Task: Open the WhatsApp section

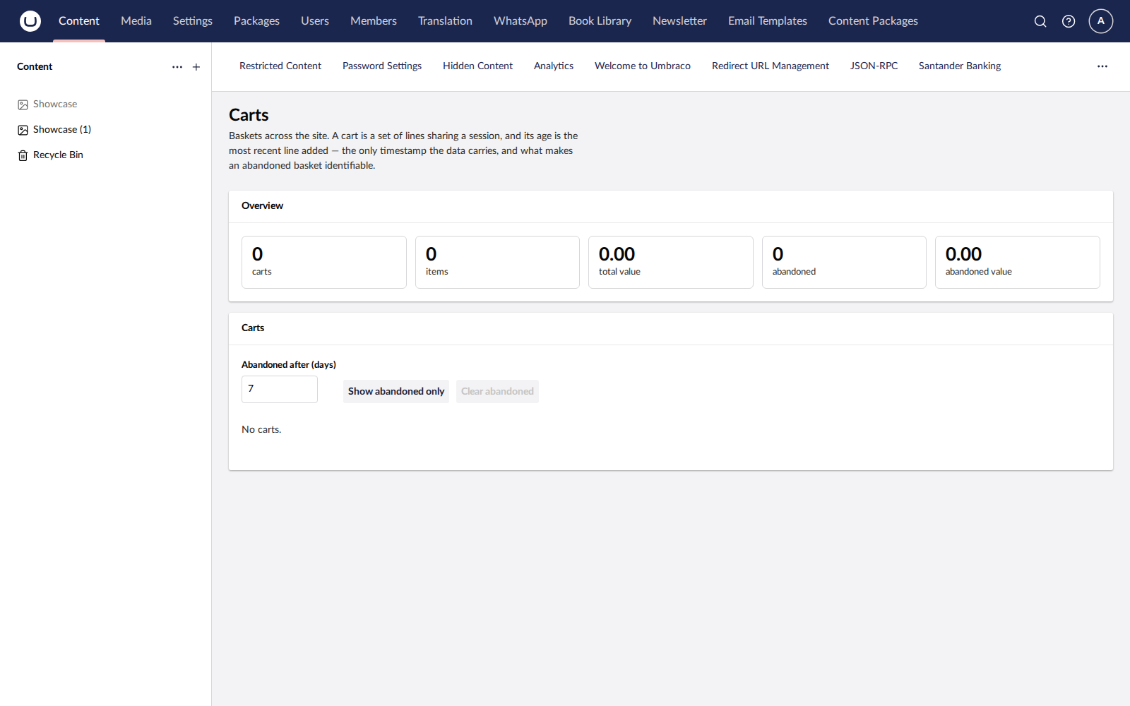Action: [521, 21]
